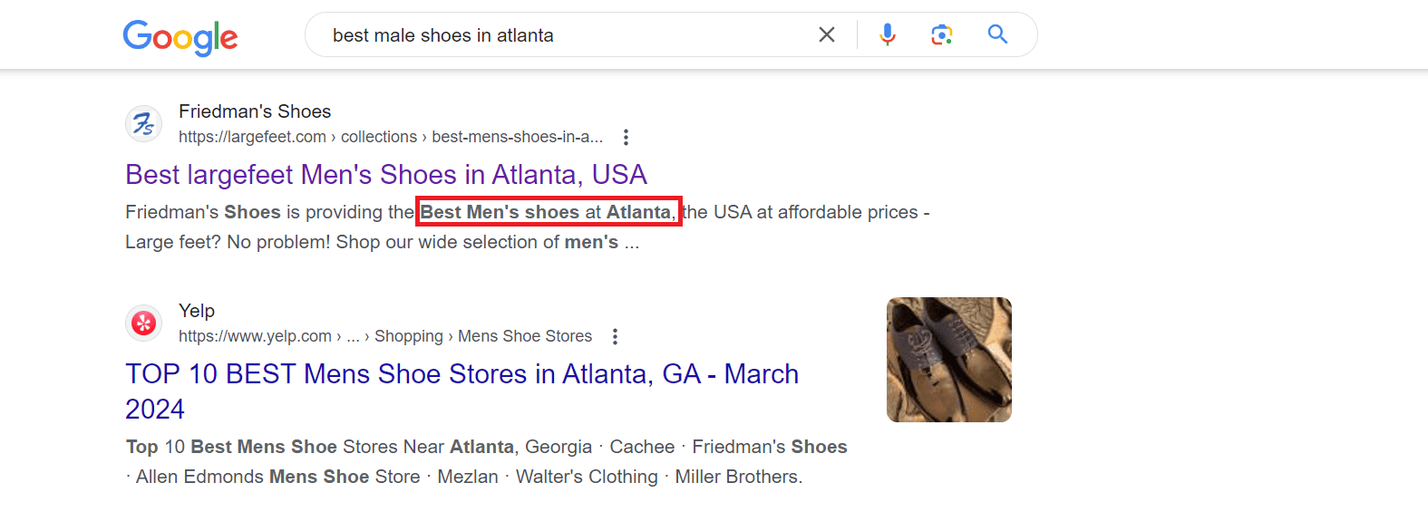Open three-dot menu for Friedman's Shoes result
1428x531 pixels.
pyautogui.click(x=626, y=137)
